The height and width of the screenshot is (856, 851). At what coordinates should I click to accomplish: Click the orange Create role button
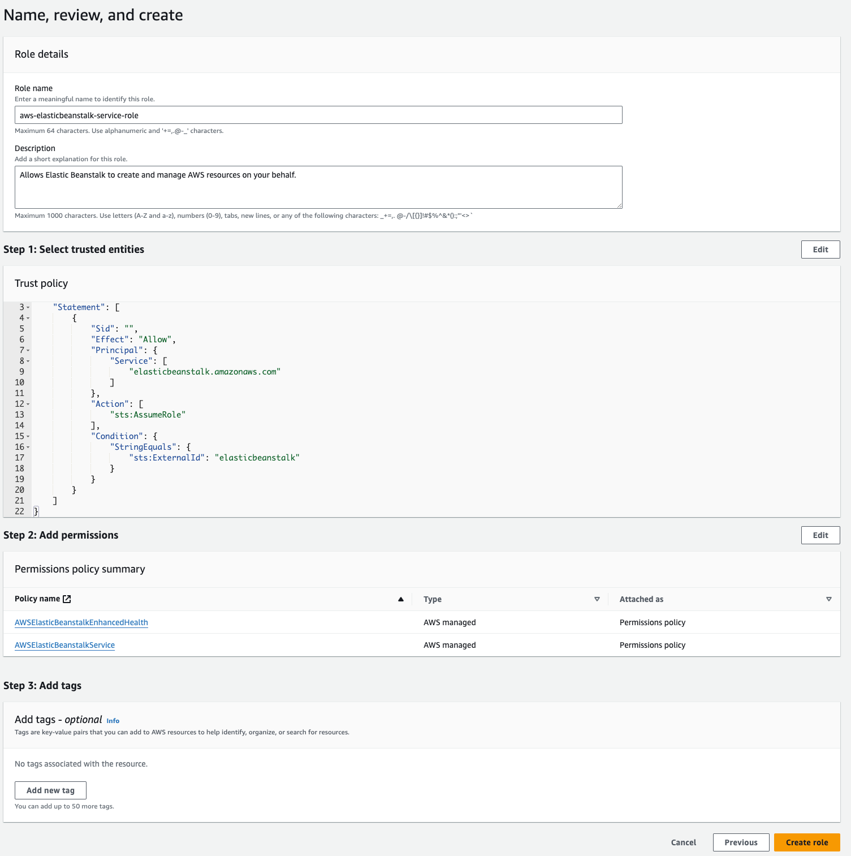pyautogui.click(x=806, y=842)
